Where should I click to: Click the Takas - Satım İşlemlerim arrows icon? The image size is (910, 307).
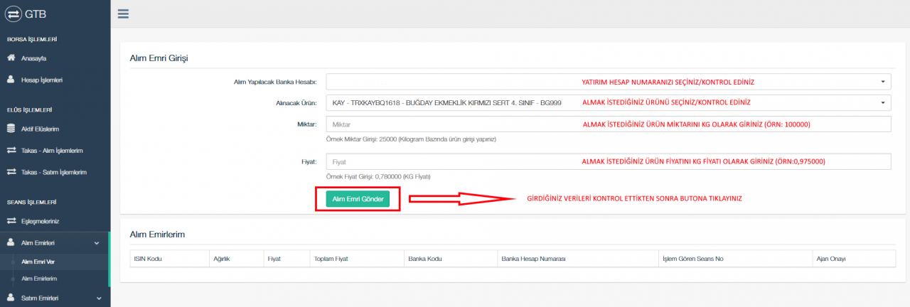pyautogui.click(x=11, y=172)
